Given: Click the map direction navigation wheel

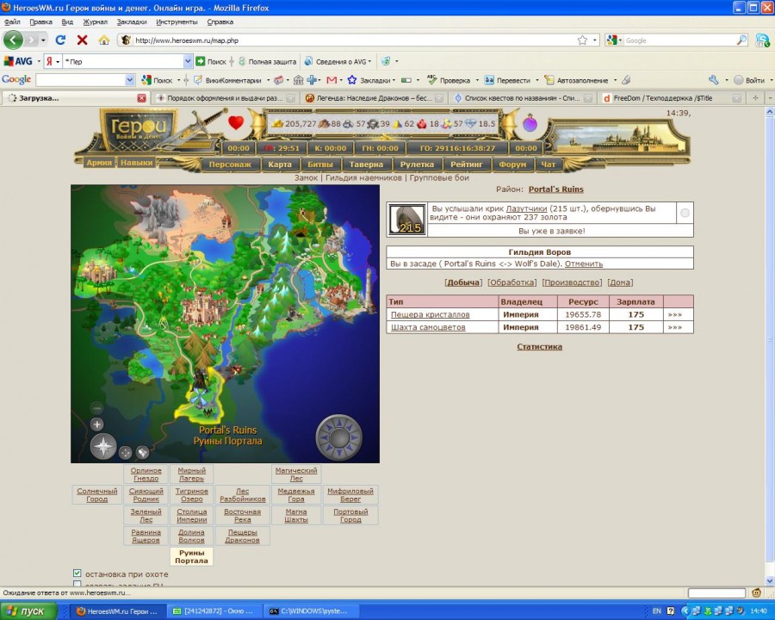Looking at the screenshot, I should [x=338, y=437].
